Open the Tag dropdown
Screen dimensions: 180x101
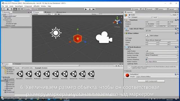[142, 17]
